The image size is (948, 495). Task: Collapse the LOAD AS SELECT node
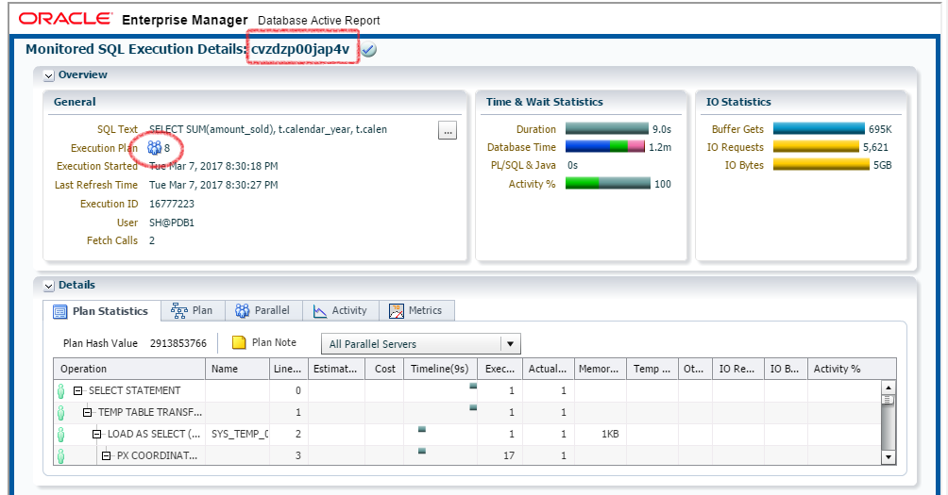(x=97, y=435)
